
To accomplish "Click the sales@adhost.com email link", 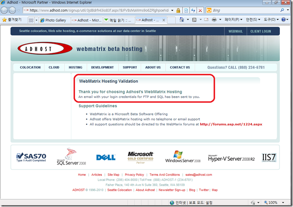I will pyautogui.click(x=199, y=175).
